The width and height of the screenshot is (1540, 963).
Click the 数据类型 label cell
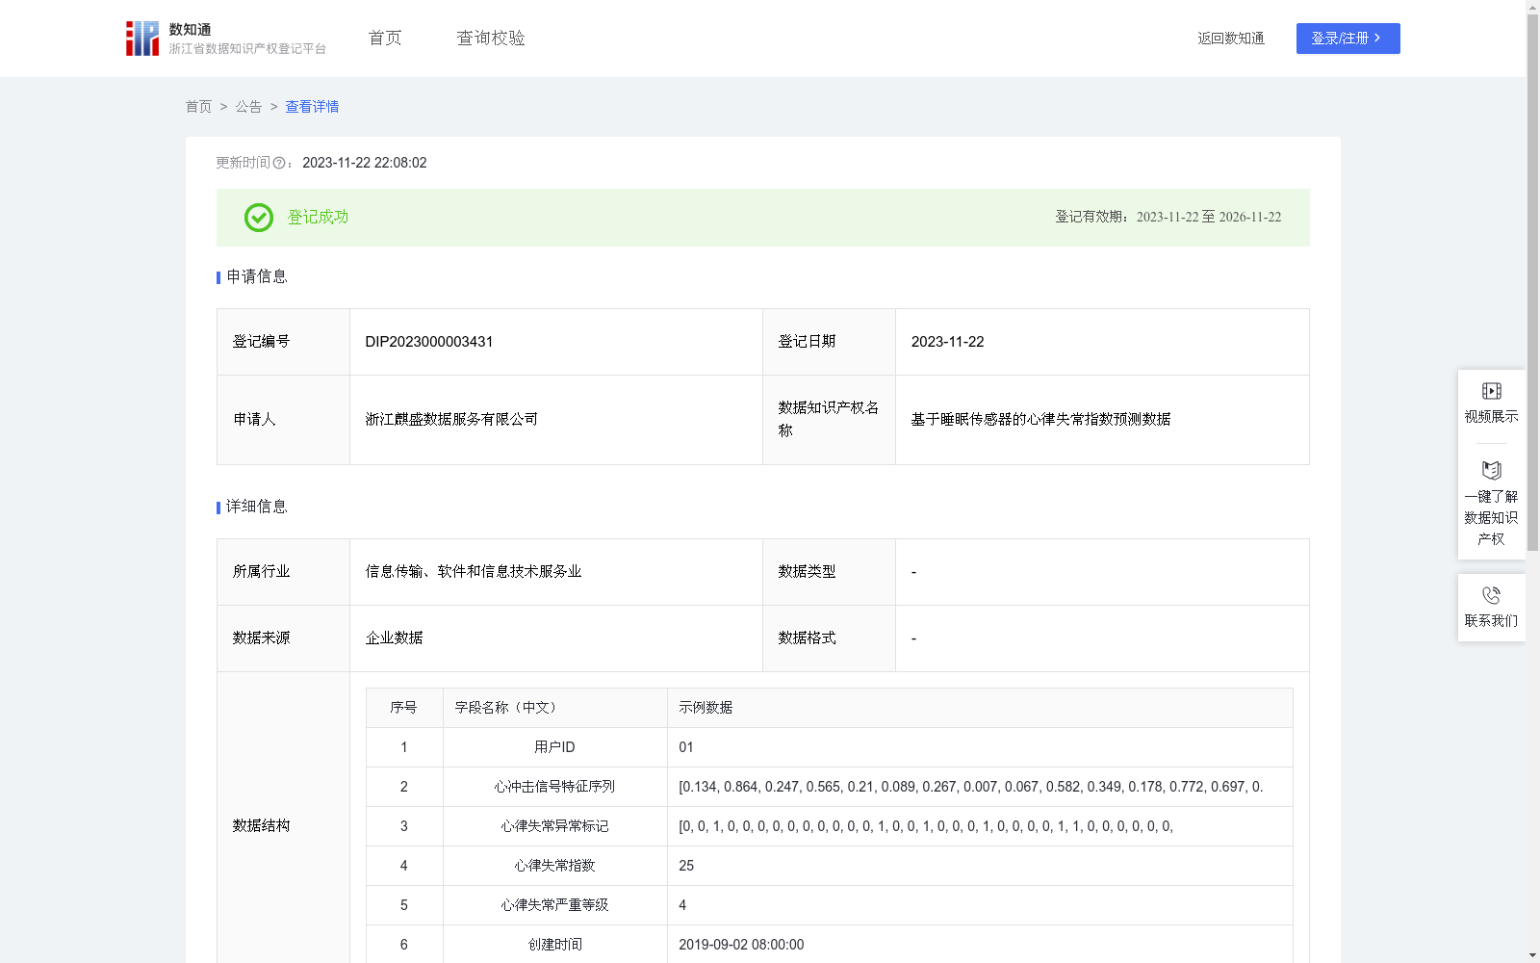(x=829, y=572)
